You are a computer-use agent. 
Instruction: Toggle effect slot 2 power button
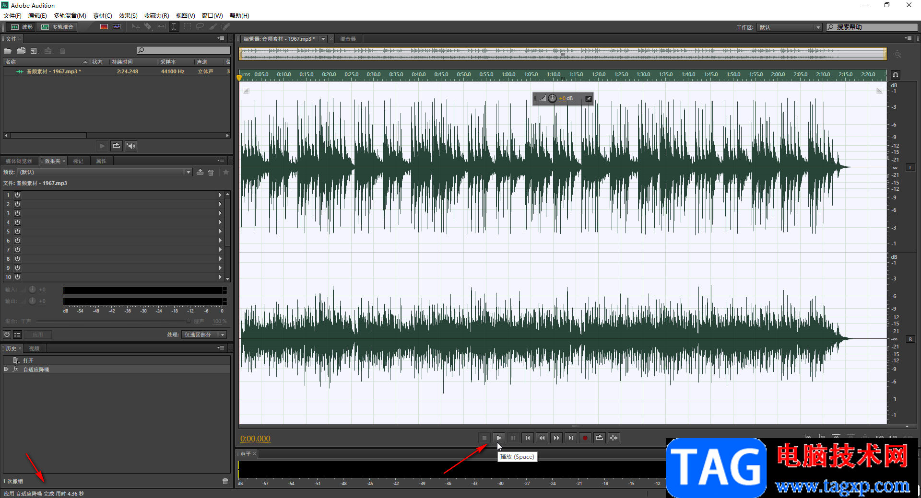point(17,204)
